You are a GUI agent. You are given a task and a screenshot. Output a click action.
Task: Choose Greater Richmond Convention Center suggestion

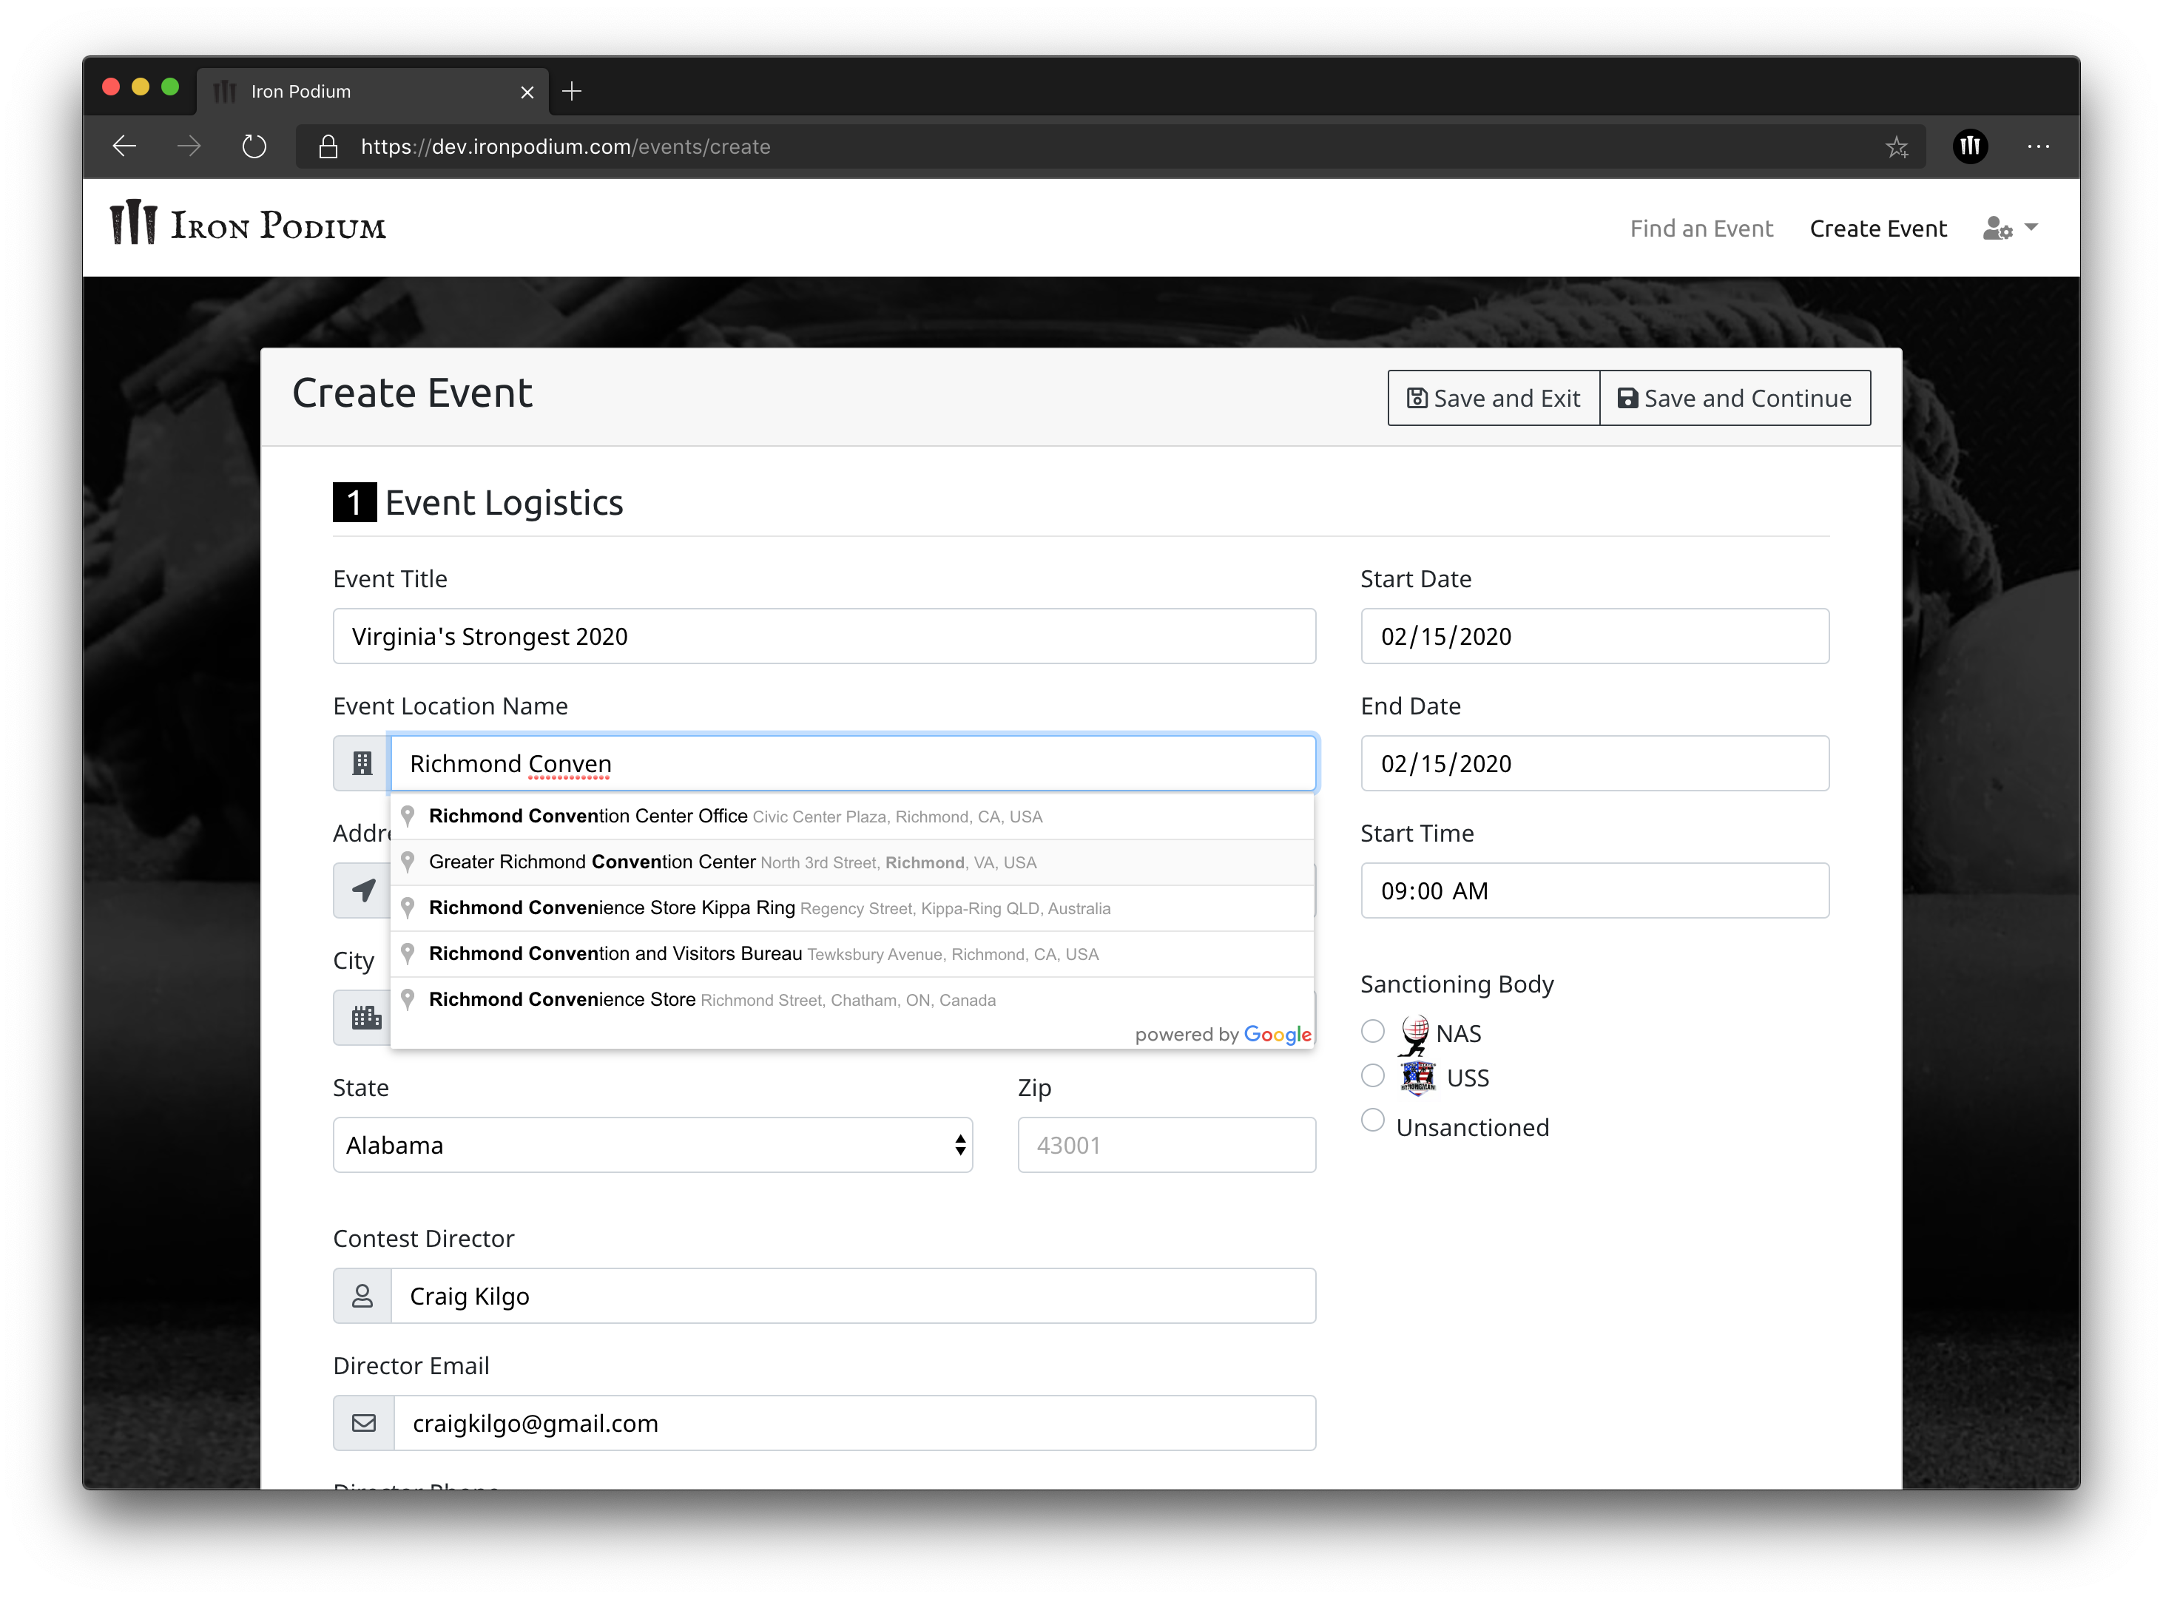(x=852, y=862)
